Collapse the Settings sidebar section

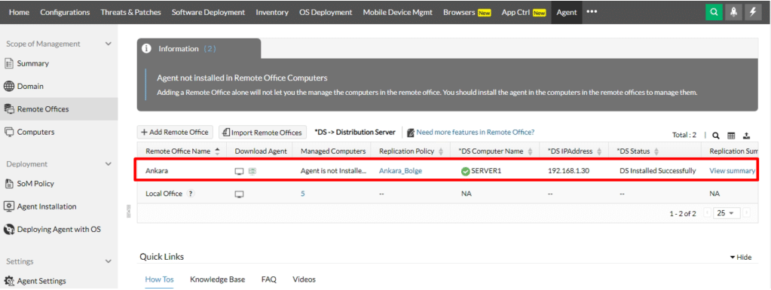(109, 261)
